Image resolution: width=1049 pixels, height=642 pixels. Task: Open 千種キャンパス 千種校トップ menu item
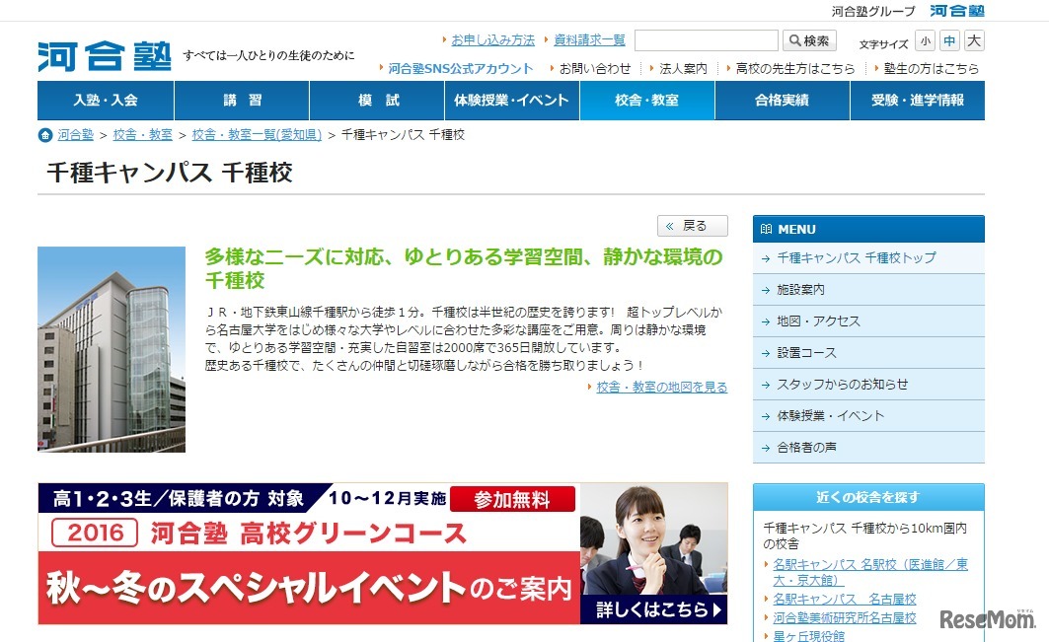[868, 258]
